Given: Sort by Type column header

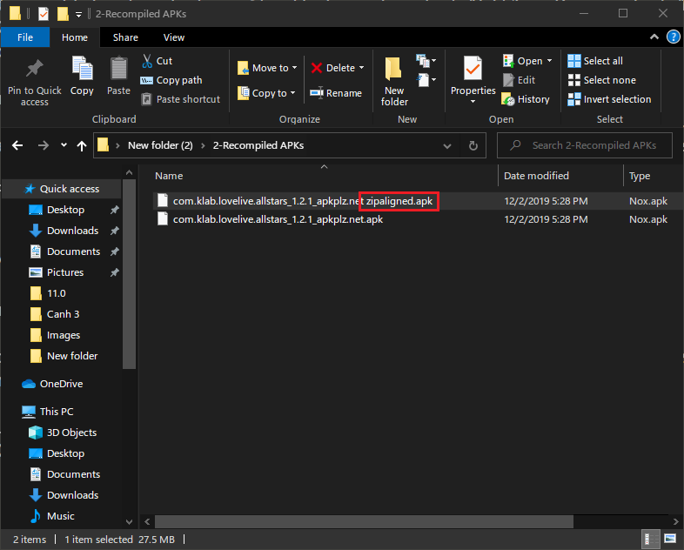Looking at the screenshot, I should 654,176.
